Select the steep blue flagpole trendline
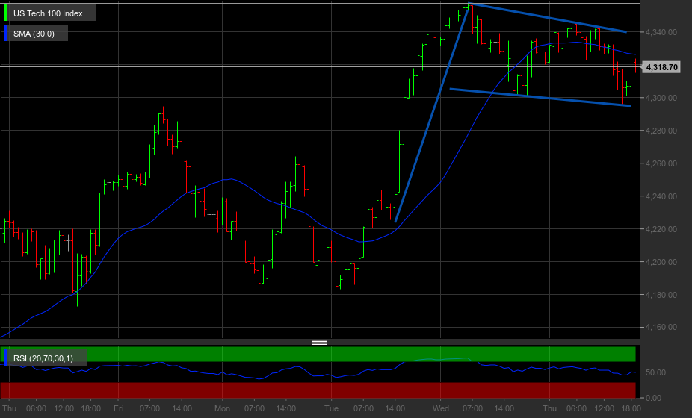Screen dimensions: 692x418 pos(432,113)
